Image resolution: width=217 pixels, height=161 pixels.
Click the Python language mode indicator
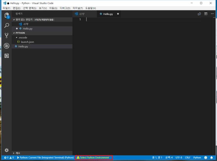[197, 158]
